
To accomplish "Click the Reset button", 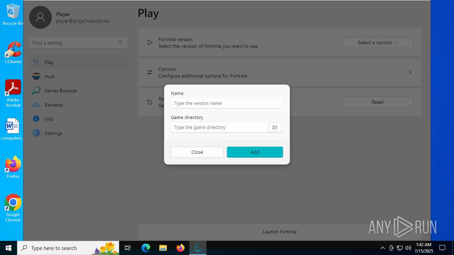I will coord(378,102).
